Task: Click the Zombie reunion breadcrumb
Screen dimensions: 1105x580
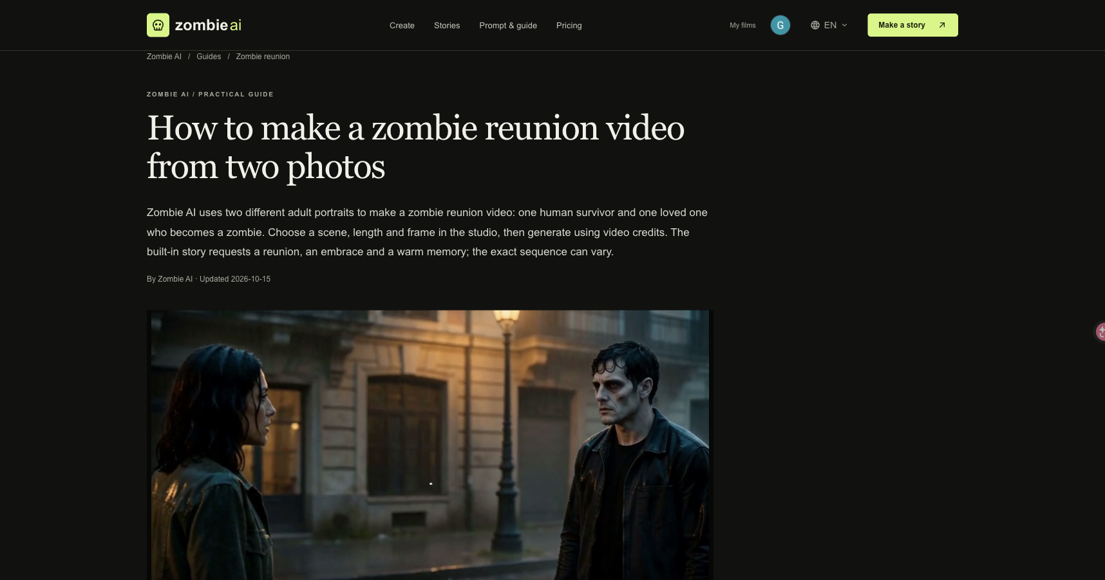Action: tap(263, 57)
